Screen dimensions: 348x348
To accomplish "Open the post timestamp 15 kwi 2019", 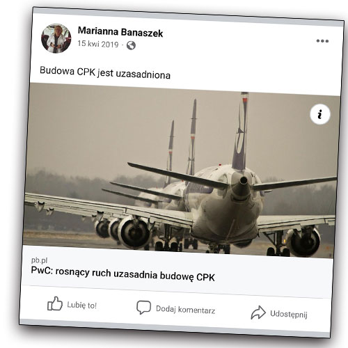I will click(x=98, y=44).
